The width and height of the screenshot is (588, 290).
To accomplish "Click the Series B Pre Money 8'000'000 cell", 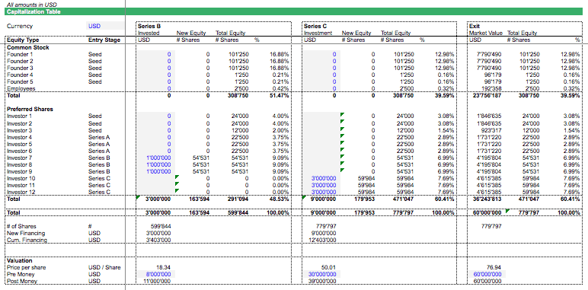I will click(x=155, y=274).
